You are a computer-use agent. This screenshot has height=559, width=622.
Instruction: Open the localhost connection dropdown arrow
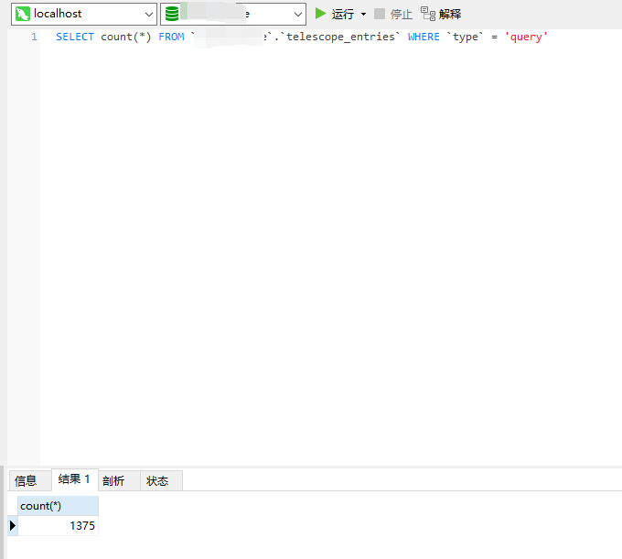pyautogui.click(x=149, y=15)
